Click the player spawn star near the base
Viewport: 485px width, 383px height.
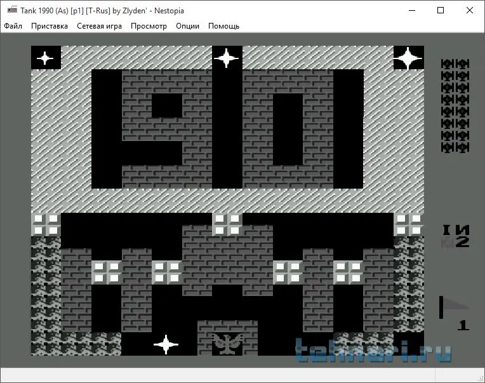(x=166, y=344)
